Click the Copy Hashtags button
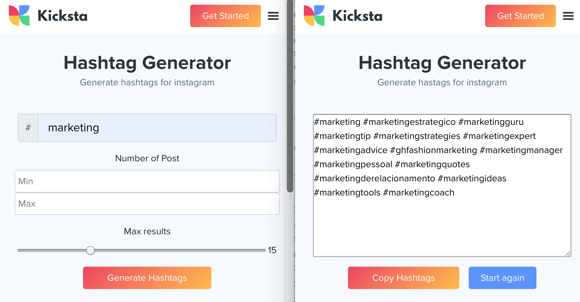 pos(403,278)
